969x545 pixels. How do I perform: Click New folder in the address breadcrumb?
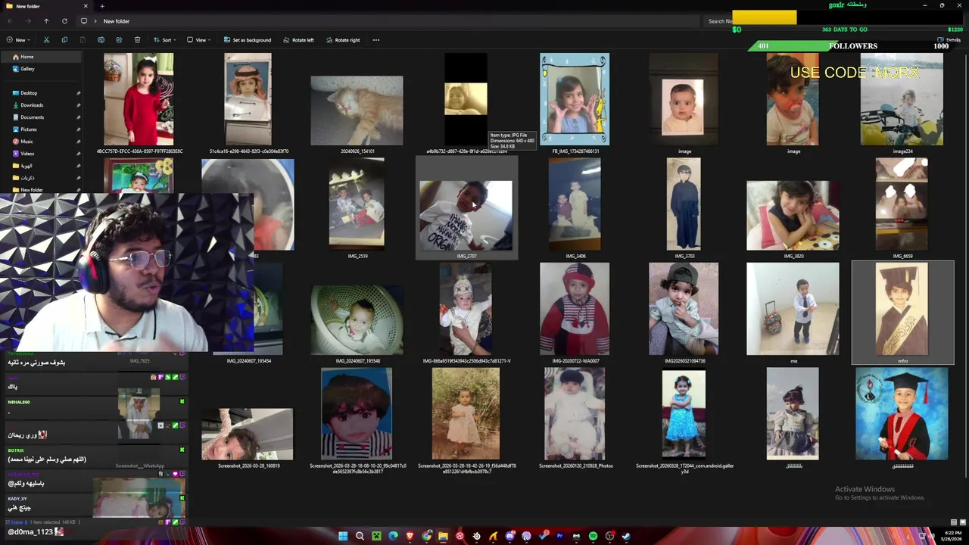point(117,21)
